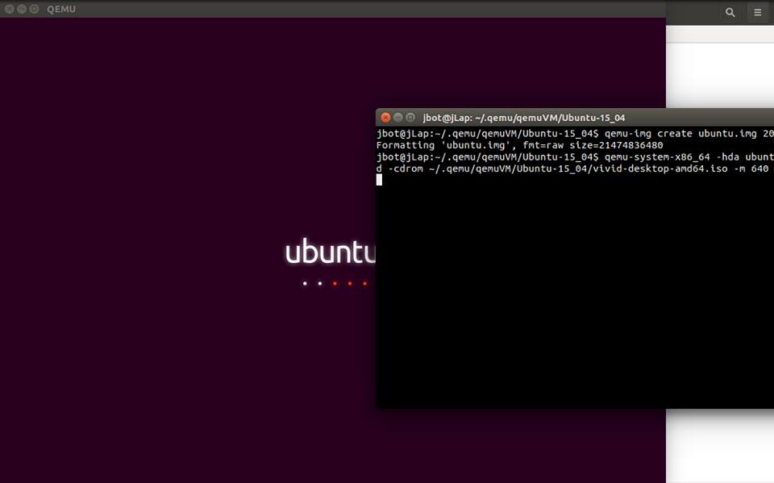
Task: Click the '-cdrom ... vivid-desktop-amd64.iso' line
Action: pyautogui.click(x=572, y=169)
